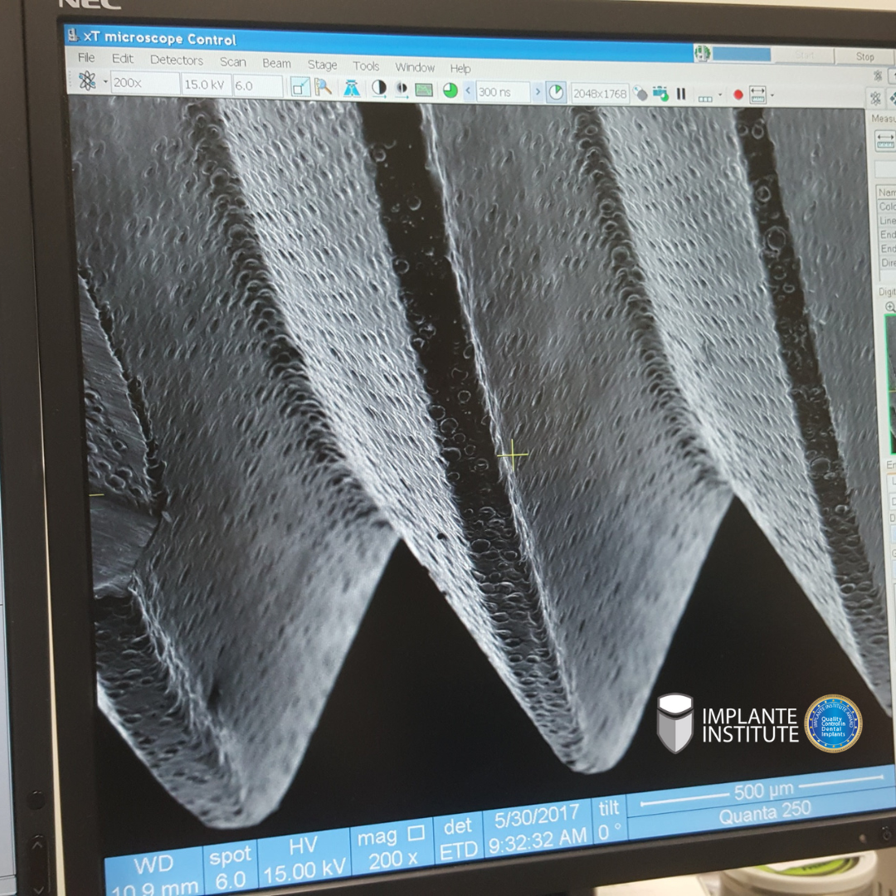Decrease dwell time with left arrow
The height and width of the screenshot is (896, 896).
[468, 91]
